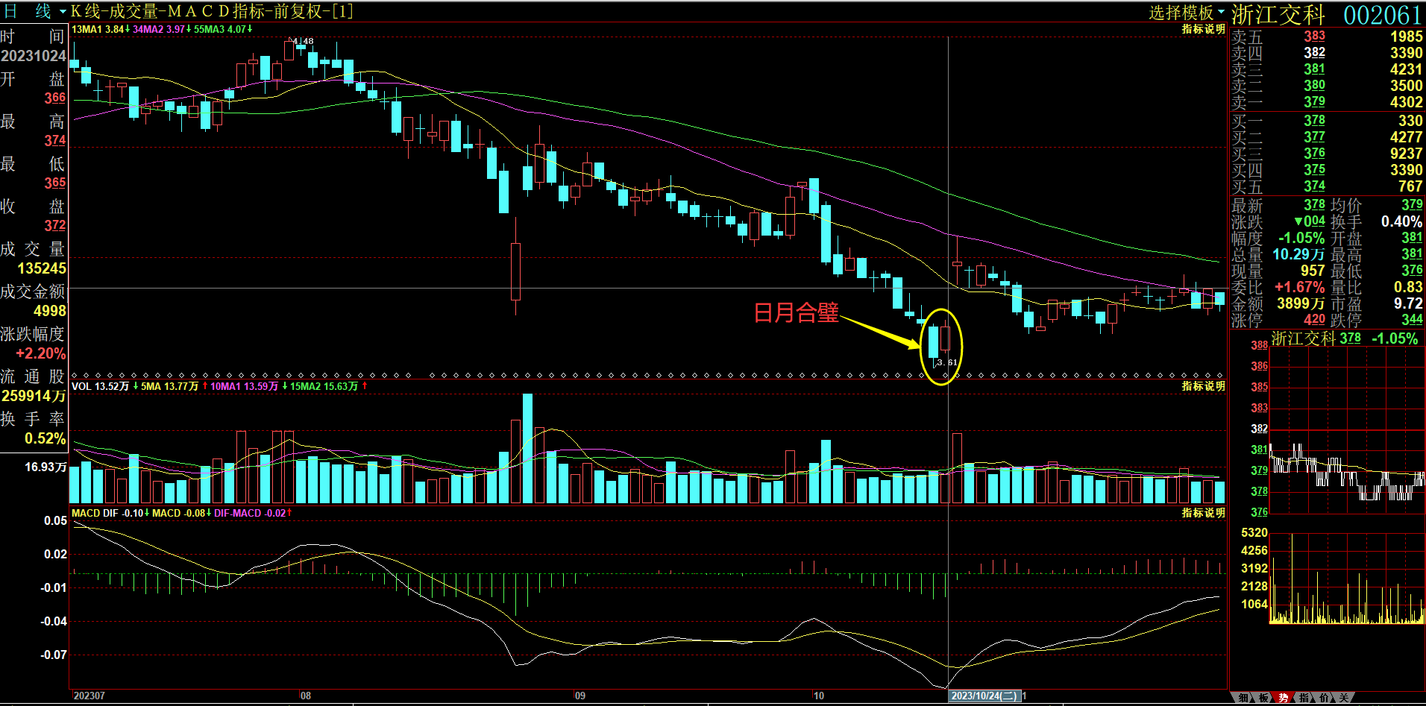Switch to the 板 tab
Viewport: 1426px width, 706px height.
point(1263,698)
